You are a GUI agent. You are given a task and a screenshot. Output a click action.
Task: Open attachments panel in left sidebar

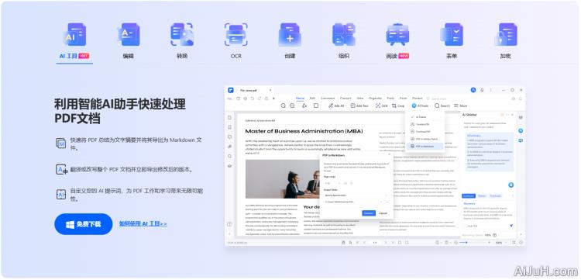[x=230, y=147]
